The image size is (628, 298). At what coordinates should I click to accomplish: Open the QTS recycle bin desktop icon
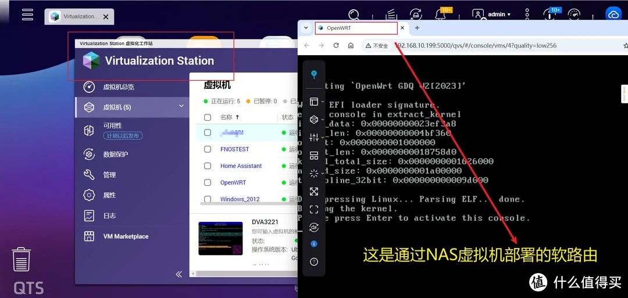coord(21,259)
